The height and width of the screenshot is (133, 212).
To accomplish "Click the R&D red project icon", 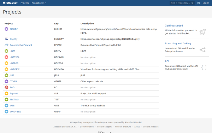I will 6,87.
